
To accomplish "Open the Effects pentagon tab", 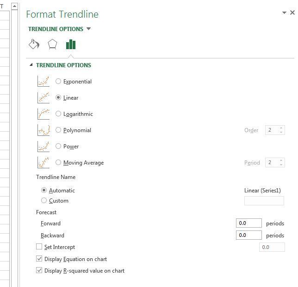I will coord(52,45).
